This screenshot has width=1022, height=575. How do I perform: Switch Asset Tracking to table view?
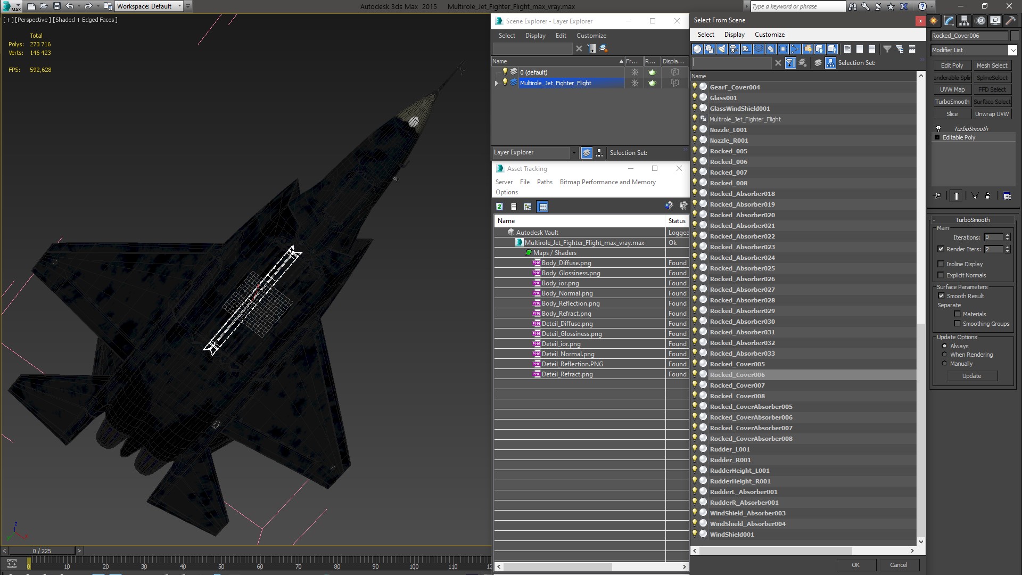pyautogui.click(x=542, y=207)
